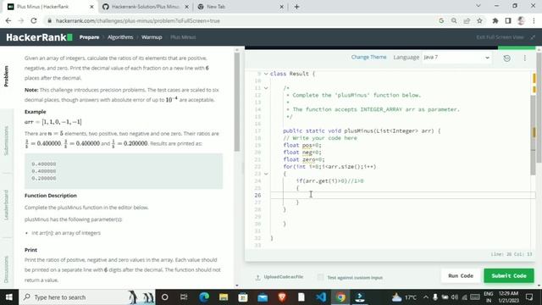Open the taskbar clock and date

tap(508, 297)
